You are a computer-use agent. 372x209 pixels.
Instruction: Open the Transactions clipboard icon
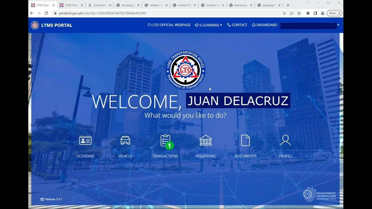pos(165,140)
